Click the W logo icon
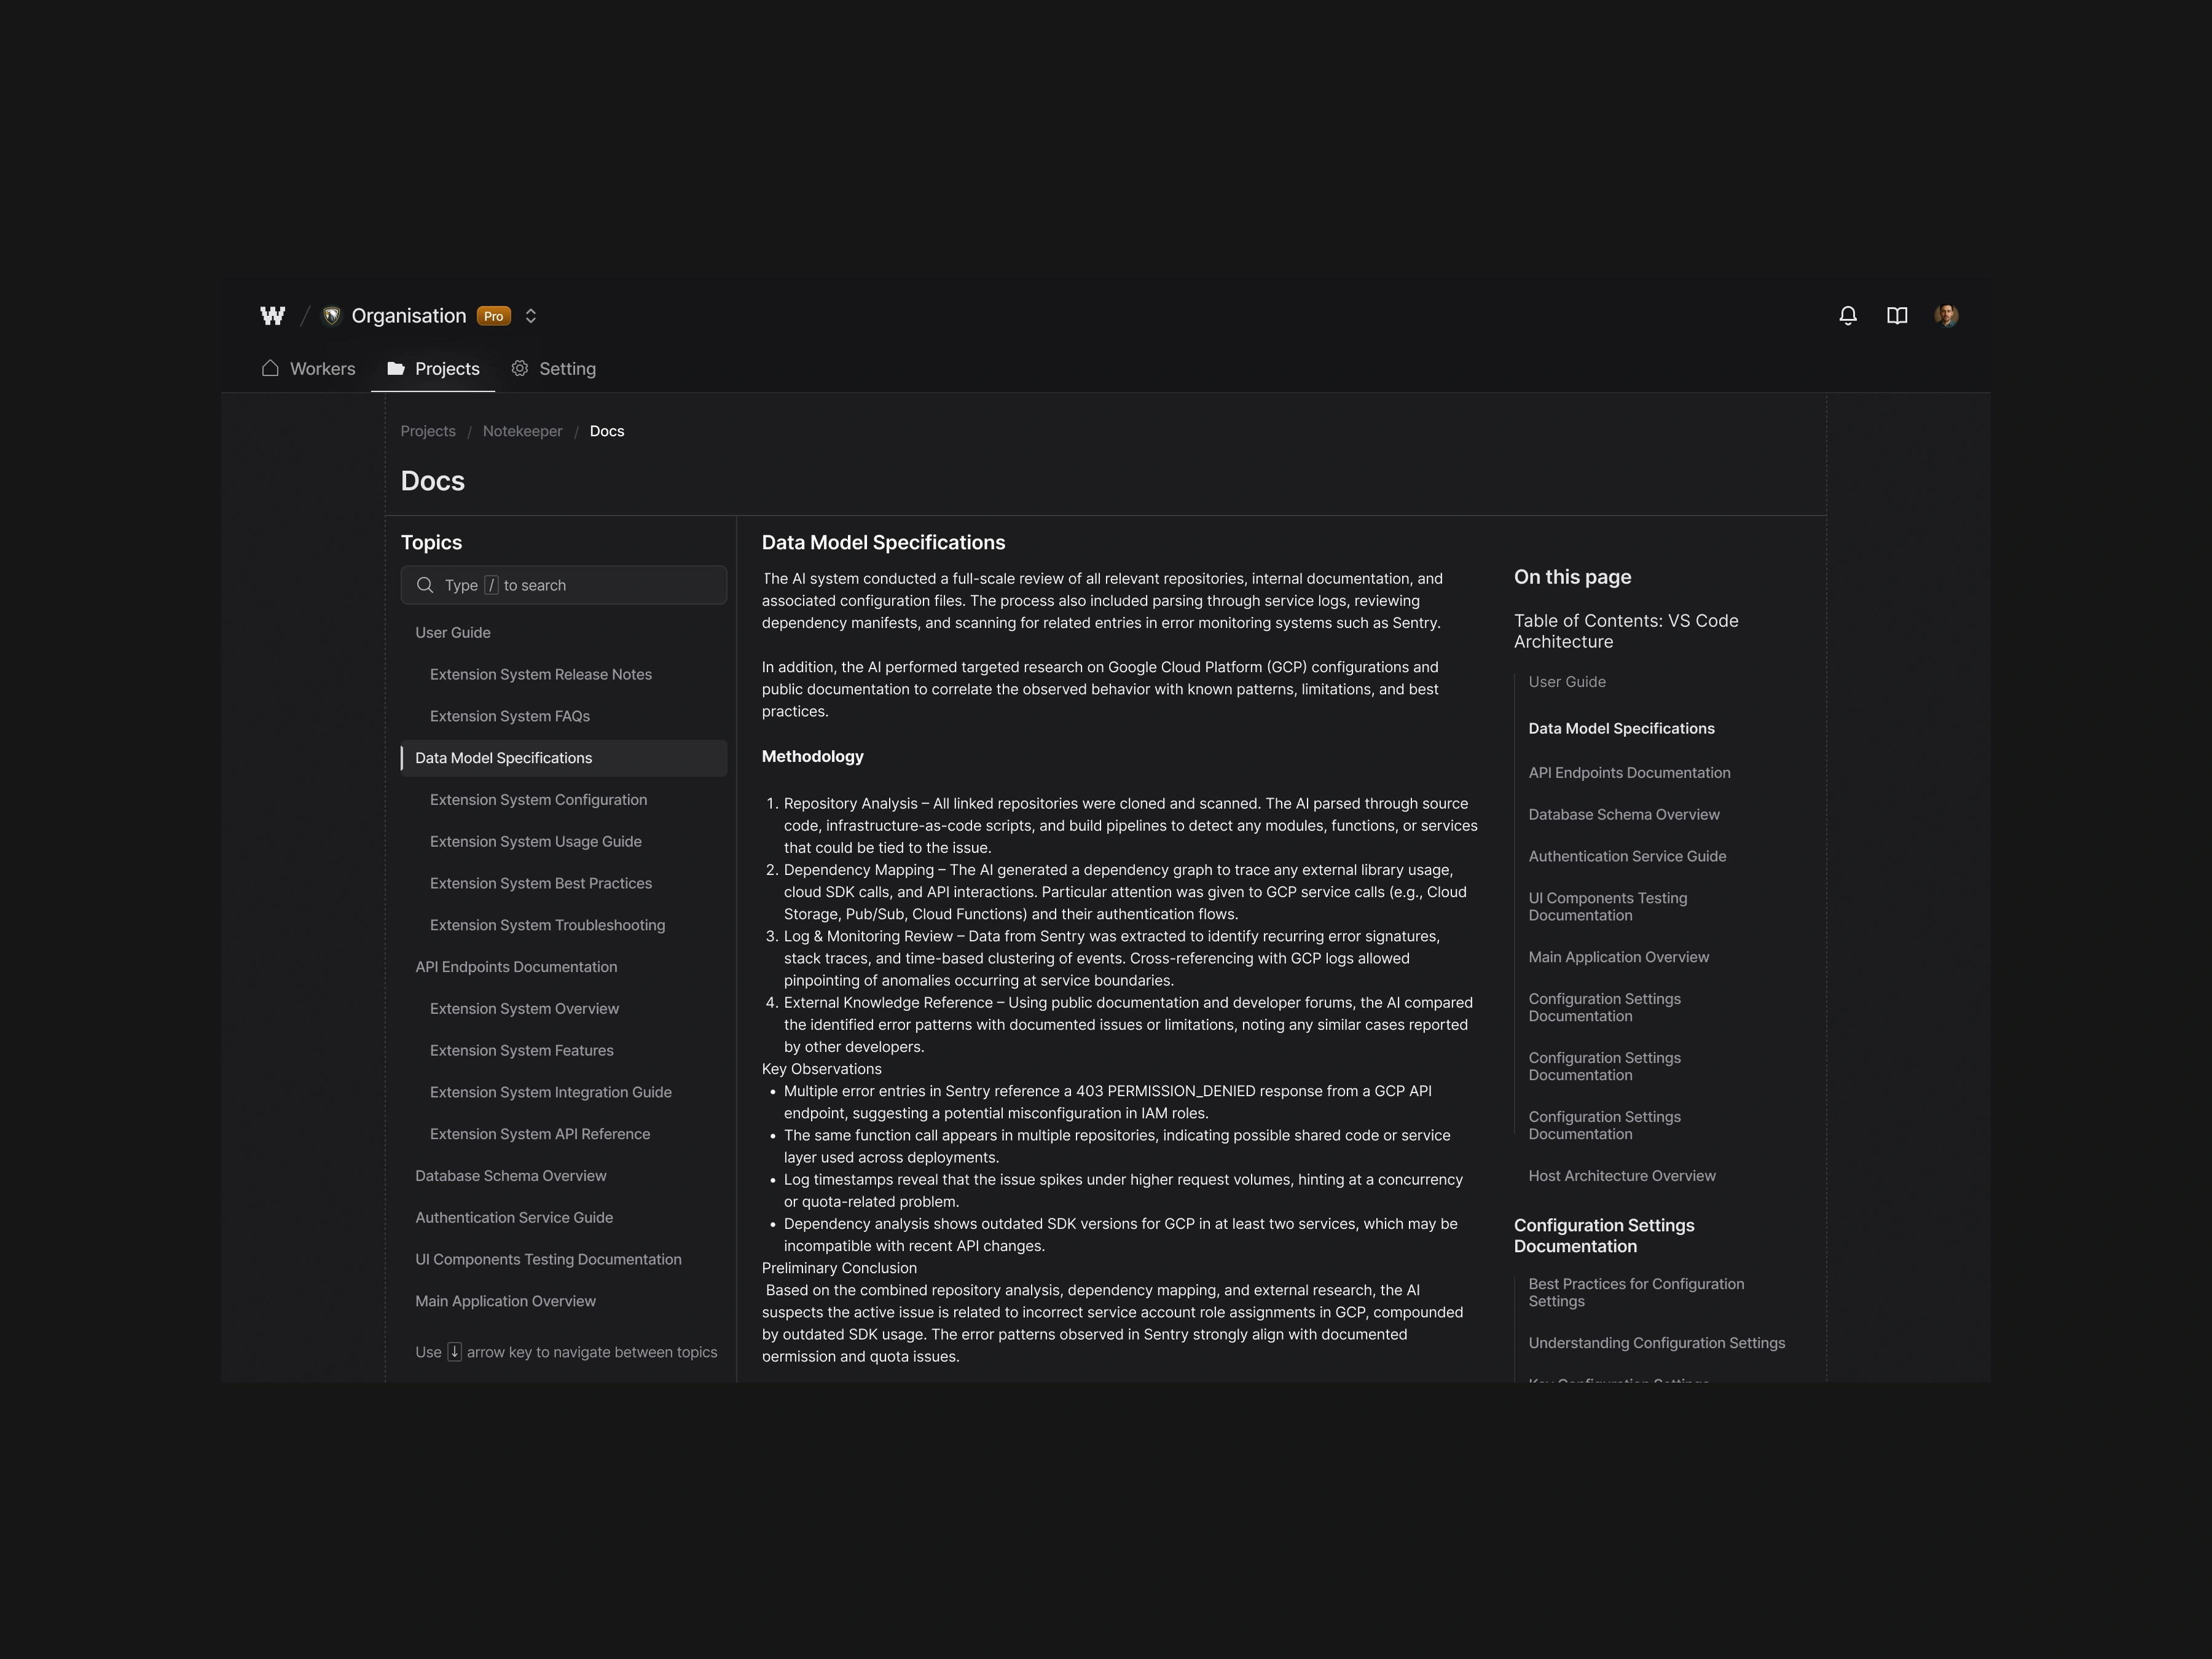2212x1659 pixels. 272,316
